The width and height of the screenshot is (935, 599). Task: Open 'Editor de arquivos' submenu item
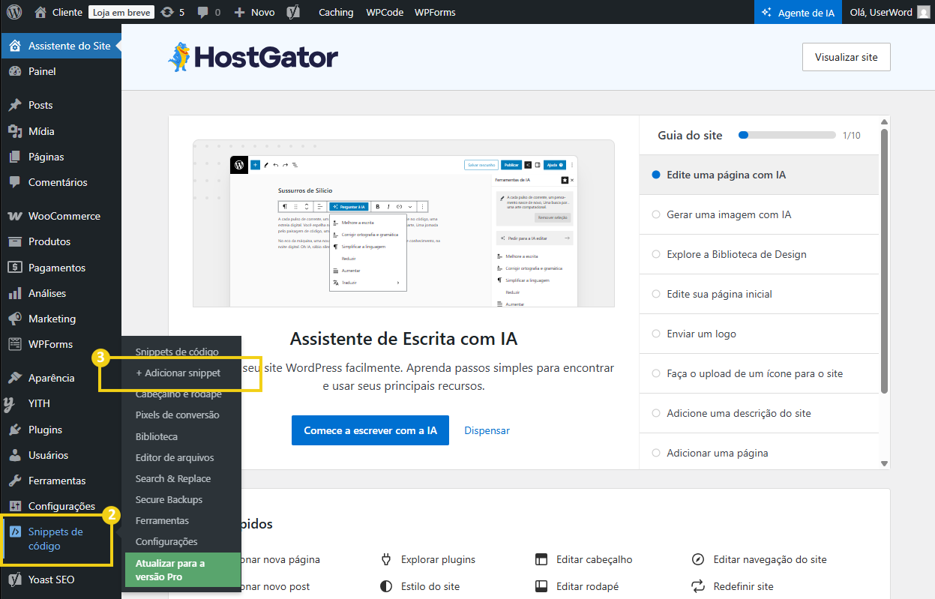click(175, 457)
